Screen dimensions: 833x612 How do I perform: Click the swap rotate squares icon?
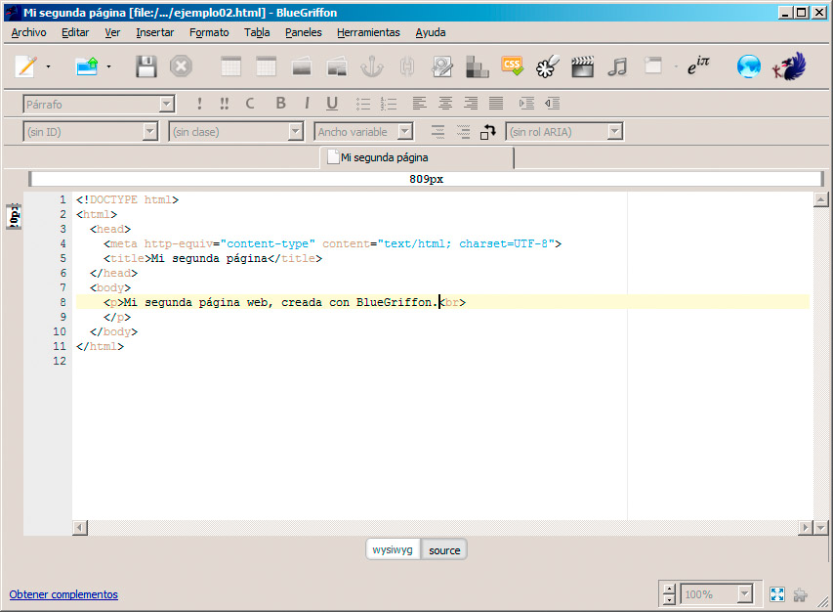[x=487, y=131]
